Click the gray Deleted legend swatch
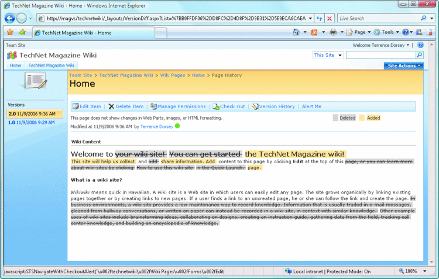Viewport: 439px width, 279px height. pos(335,118)
